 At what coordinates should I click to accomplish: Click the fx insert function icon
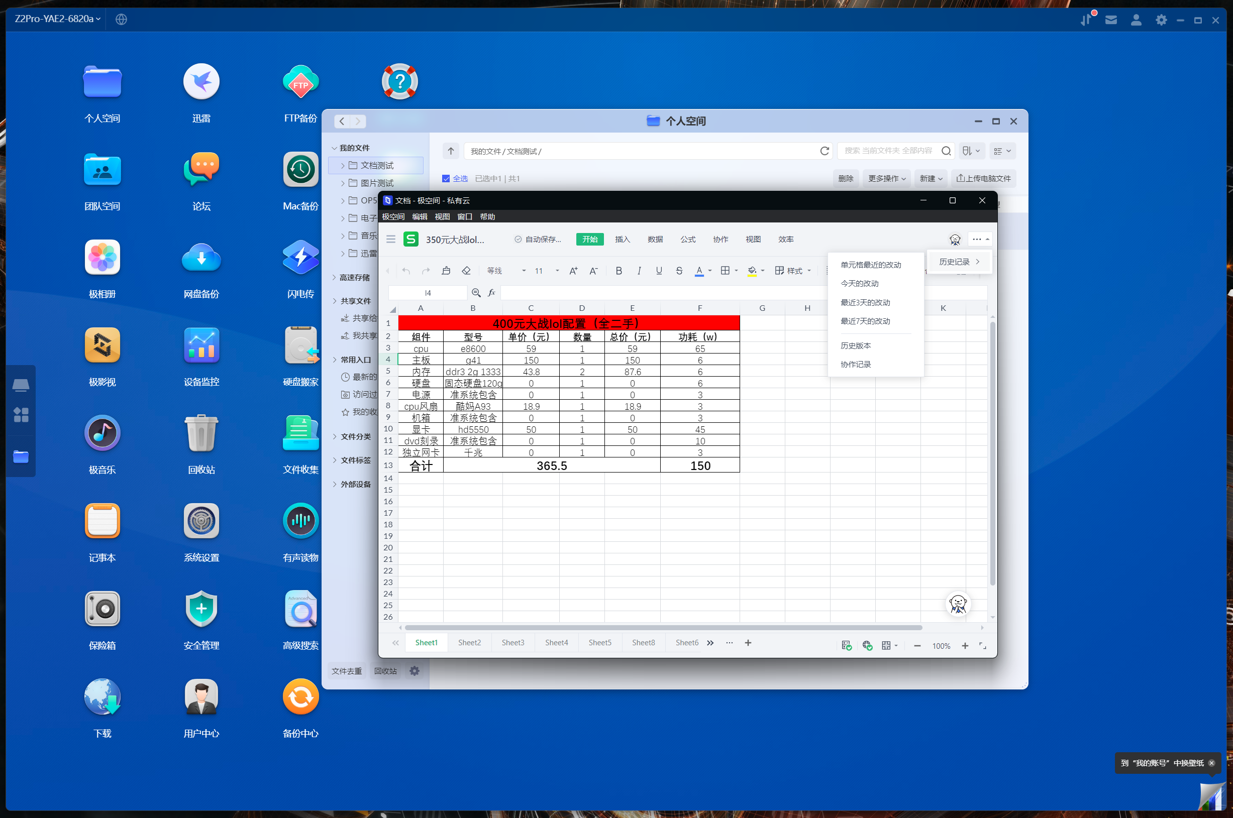click(491, 293)
